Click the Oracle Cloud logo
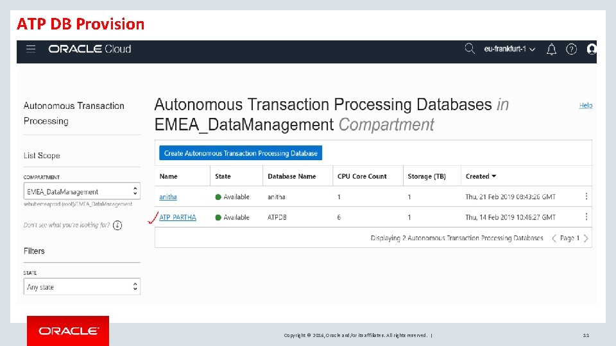Viewport: 616px width, 346px height. pyautogui.click(x=90, y=49)
